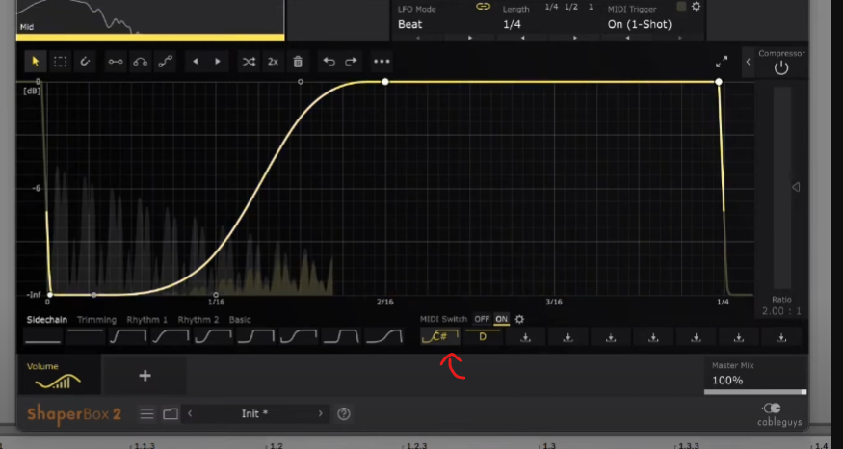This screenshot has height=449, width=843.
Task: Select the top wave node at 1/4
Action: [x=719, y=82]
